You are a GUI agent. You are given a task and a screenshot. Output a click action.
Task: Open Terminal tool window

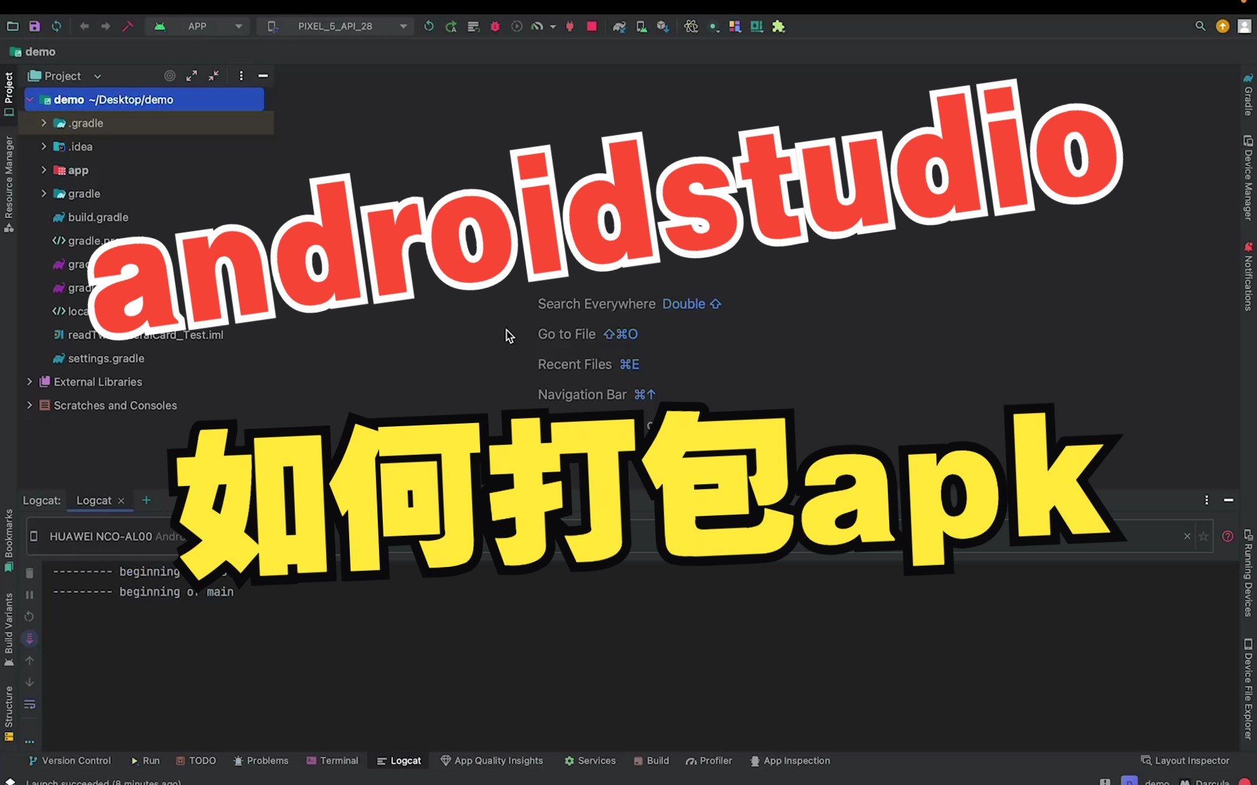point(332,761)
